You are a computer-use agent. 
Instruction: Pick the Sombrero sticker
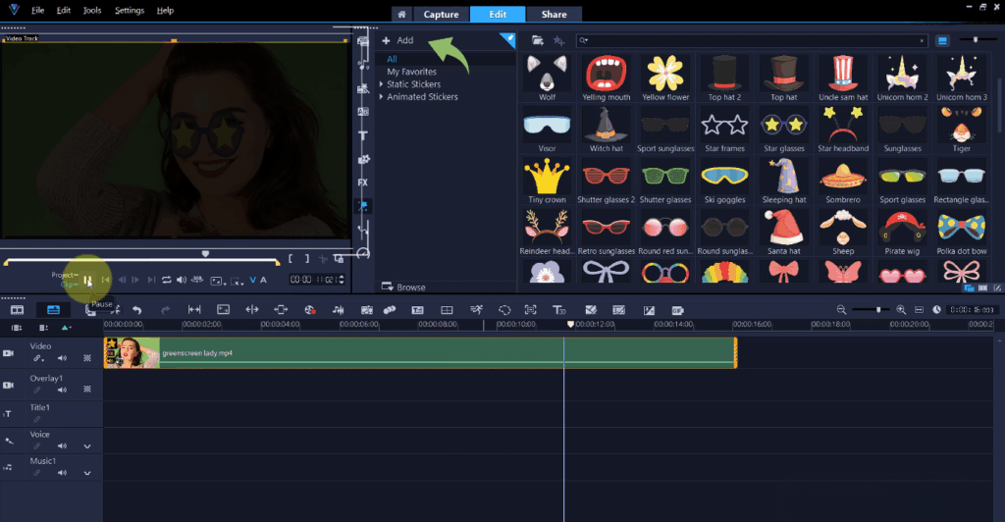(x=843, y=180)
